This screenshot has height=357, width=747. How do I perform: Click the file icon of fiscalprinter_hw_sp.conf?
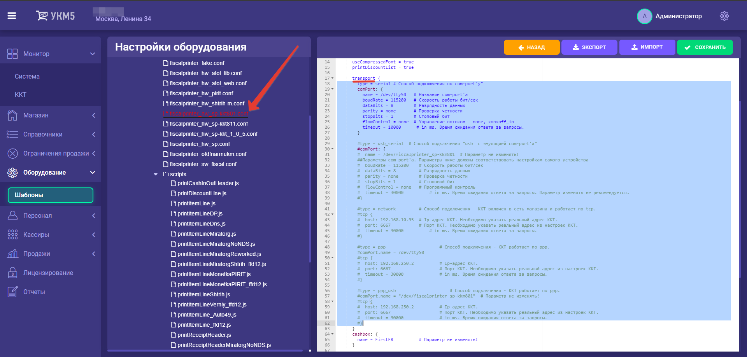coord(166,144)
